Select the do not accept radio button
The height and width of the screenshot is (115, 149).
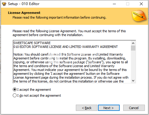(15, 95)
